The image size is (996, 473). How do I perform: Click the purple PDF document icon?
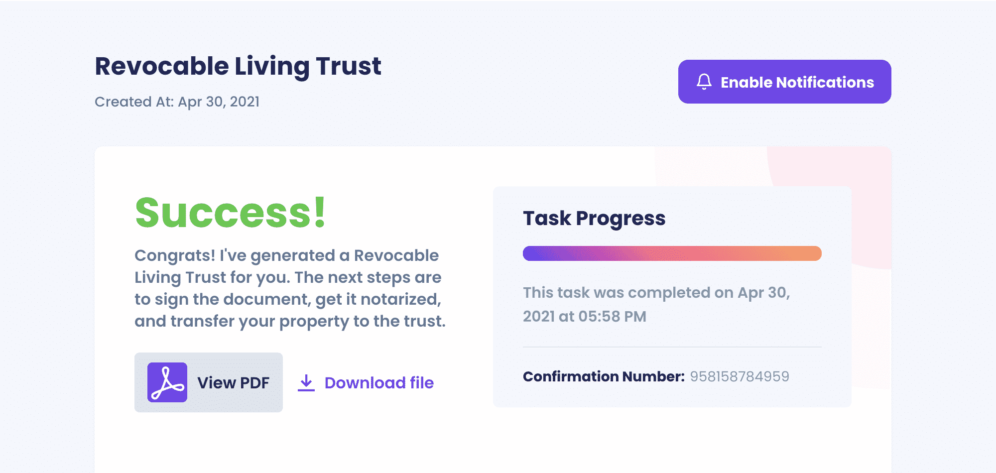[167, 382]
